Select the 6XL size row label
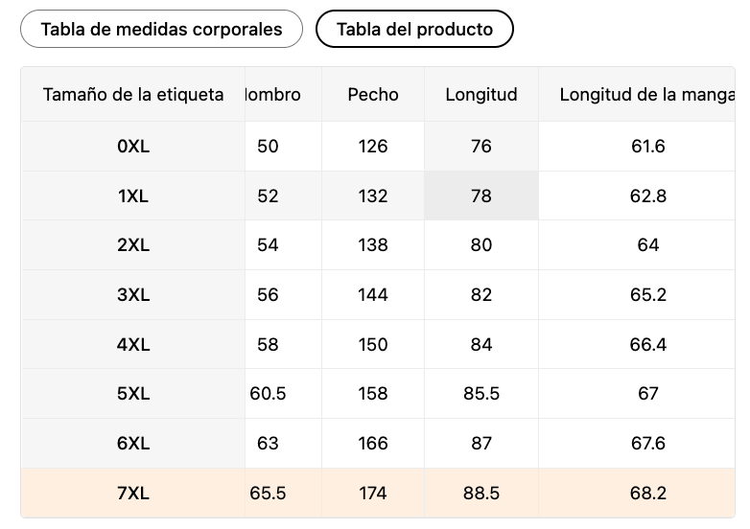 point(133,444)
